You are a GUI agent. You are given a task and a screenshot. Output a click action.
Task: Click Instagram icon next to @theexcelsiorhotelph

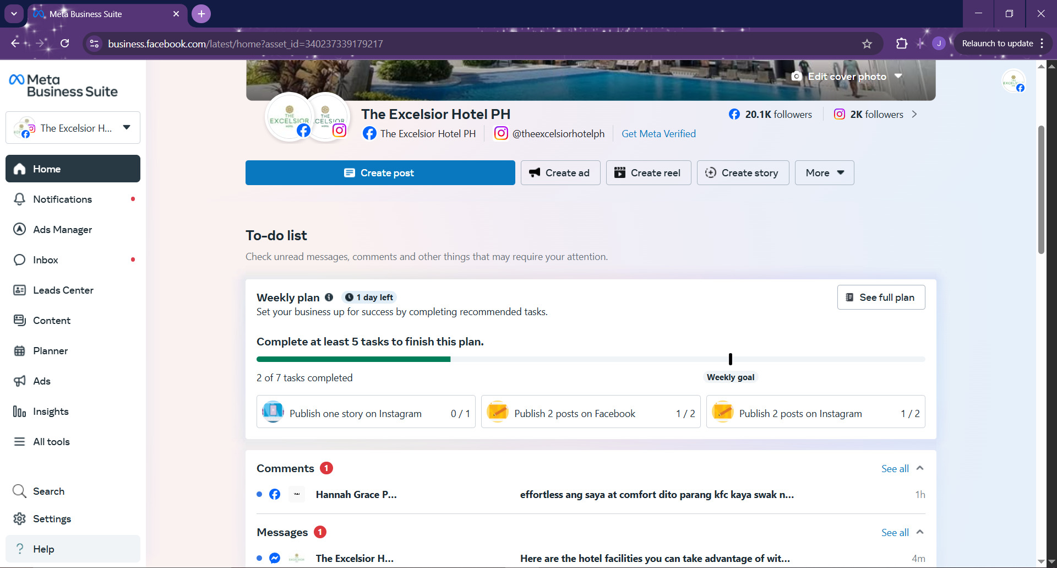[501, 133]
